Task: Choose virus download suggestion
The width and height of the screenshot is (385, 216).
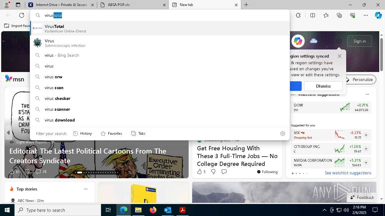Action: (x=160, y=120)
